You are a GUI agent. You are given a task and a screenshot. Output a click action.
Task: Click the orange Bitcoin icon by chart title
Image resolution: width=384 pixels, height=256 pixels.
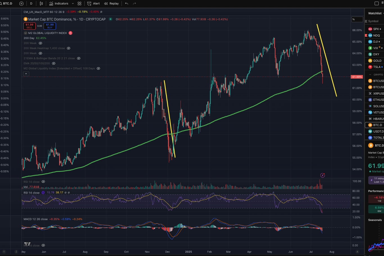[x=26, y=19]
